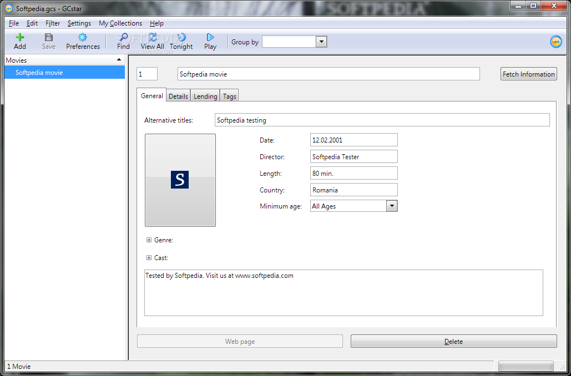
Task: Click the Alternative titles field
Action: 382,120
